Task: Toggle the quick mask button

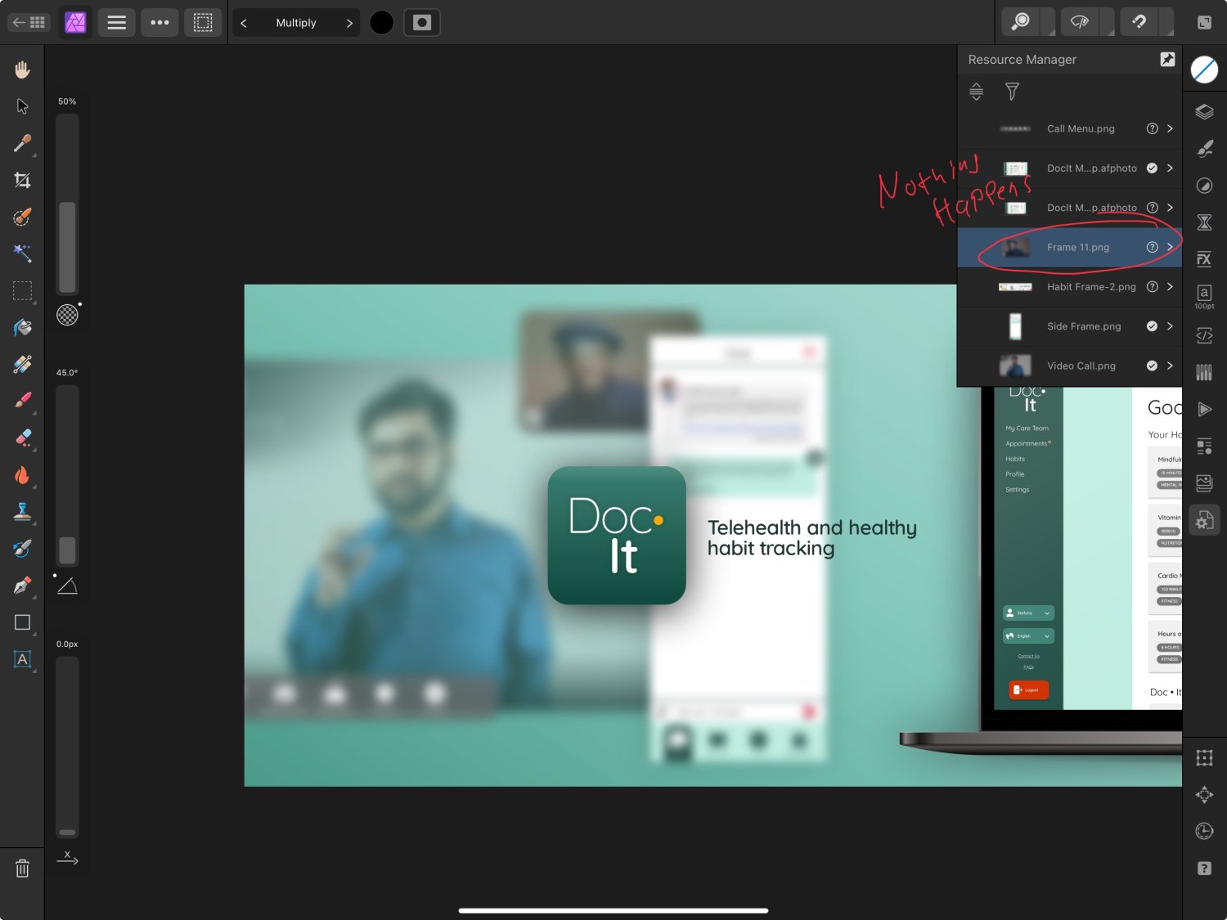Action: (x=422, y=22)
